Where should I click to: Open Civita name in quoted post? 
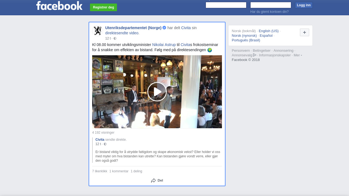click(x=100, y=140)
